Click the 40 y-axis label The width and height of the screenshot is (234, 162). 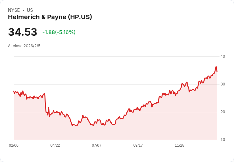[x=223, y=56]
